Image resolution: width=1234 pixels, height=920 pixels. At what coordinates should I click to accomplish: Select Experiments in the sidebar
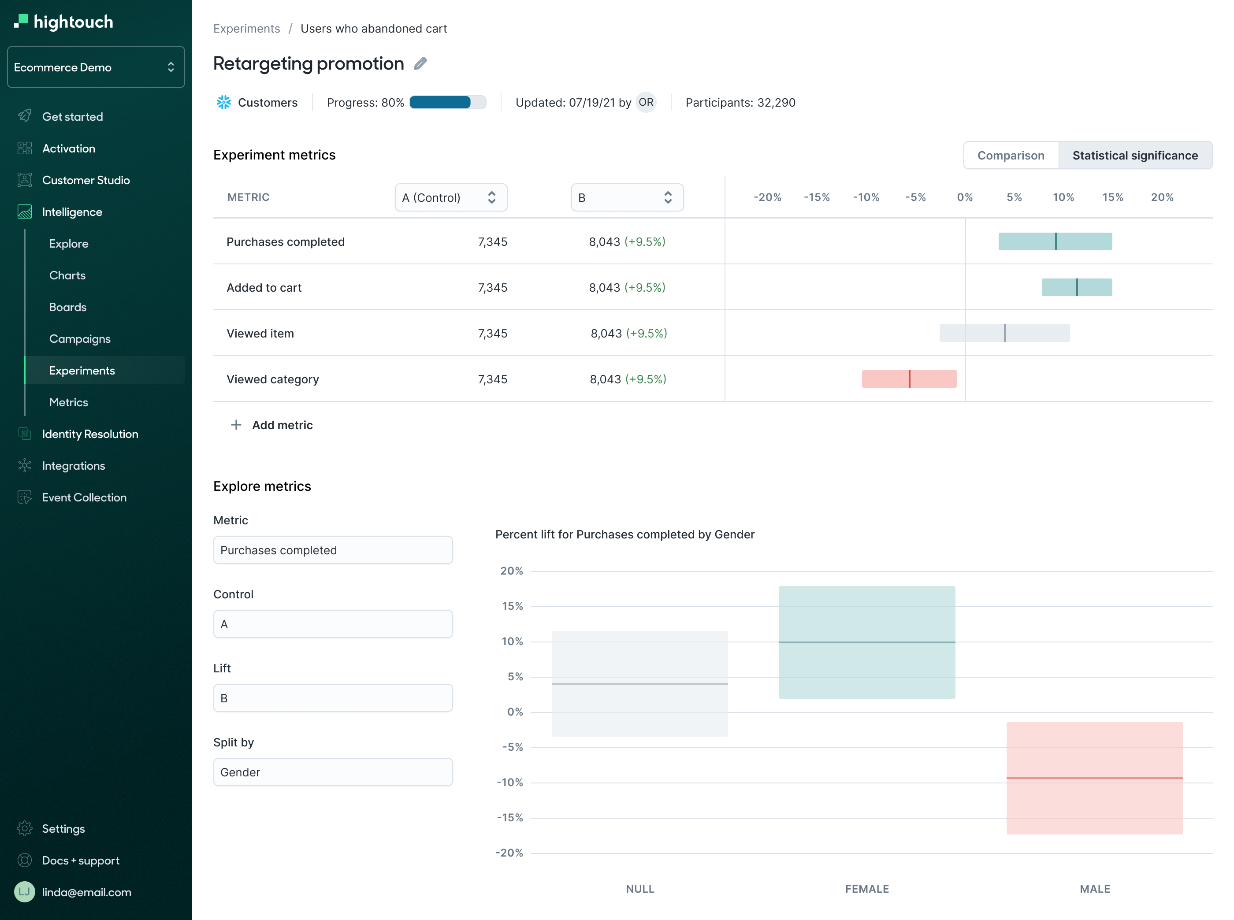point(105,371)
